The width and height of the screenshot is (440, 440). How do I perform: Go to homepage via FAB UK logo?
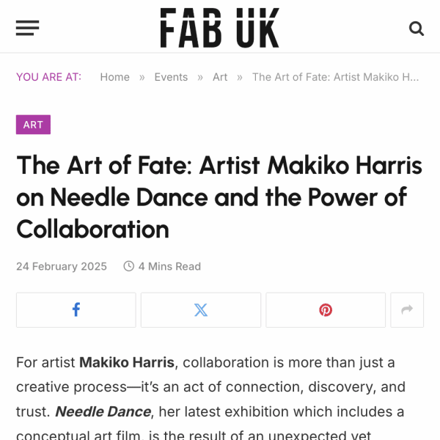(x=220, y=28)
